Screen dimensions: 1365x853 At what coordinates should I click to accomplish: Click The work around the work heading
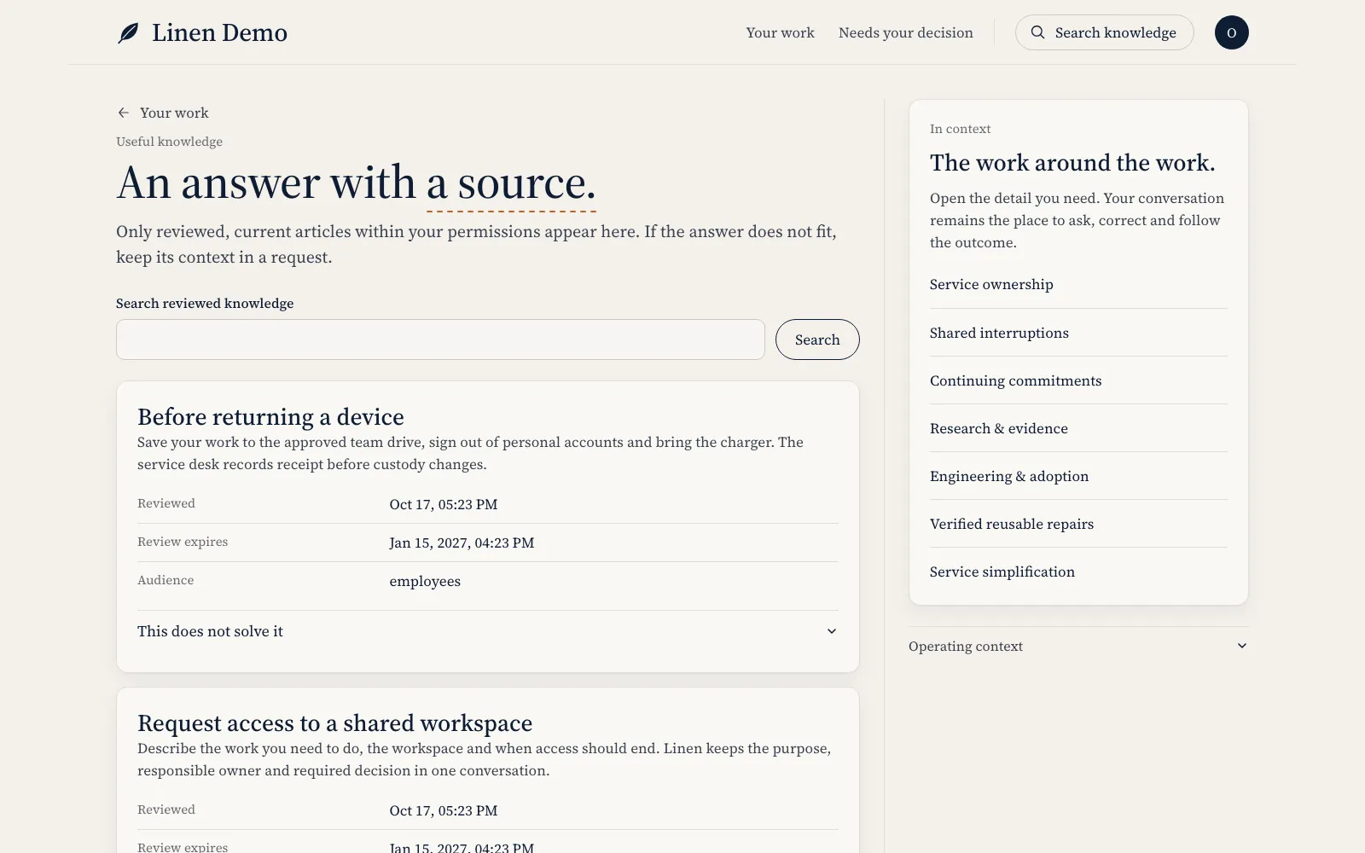point(1072,163)
